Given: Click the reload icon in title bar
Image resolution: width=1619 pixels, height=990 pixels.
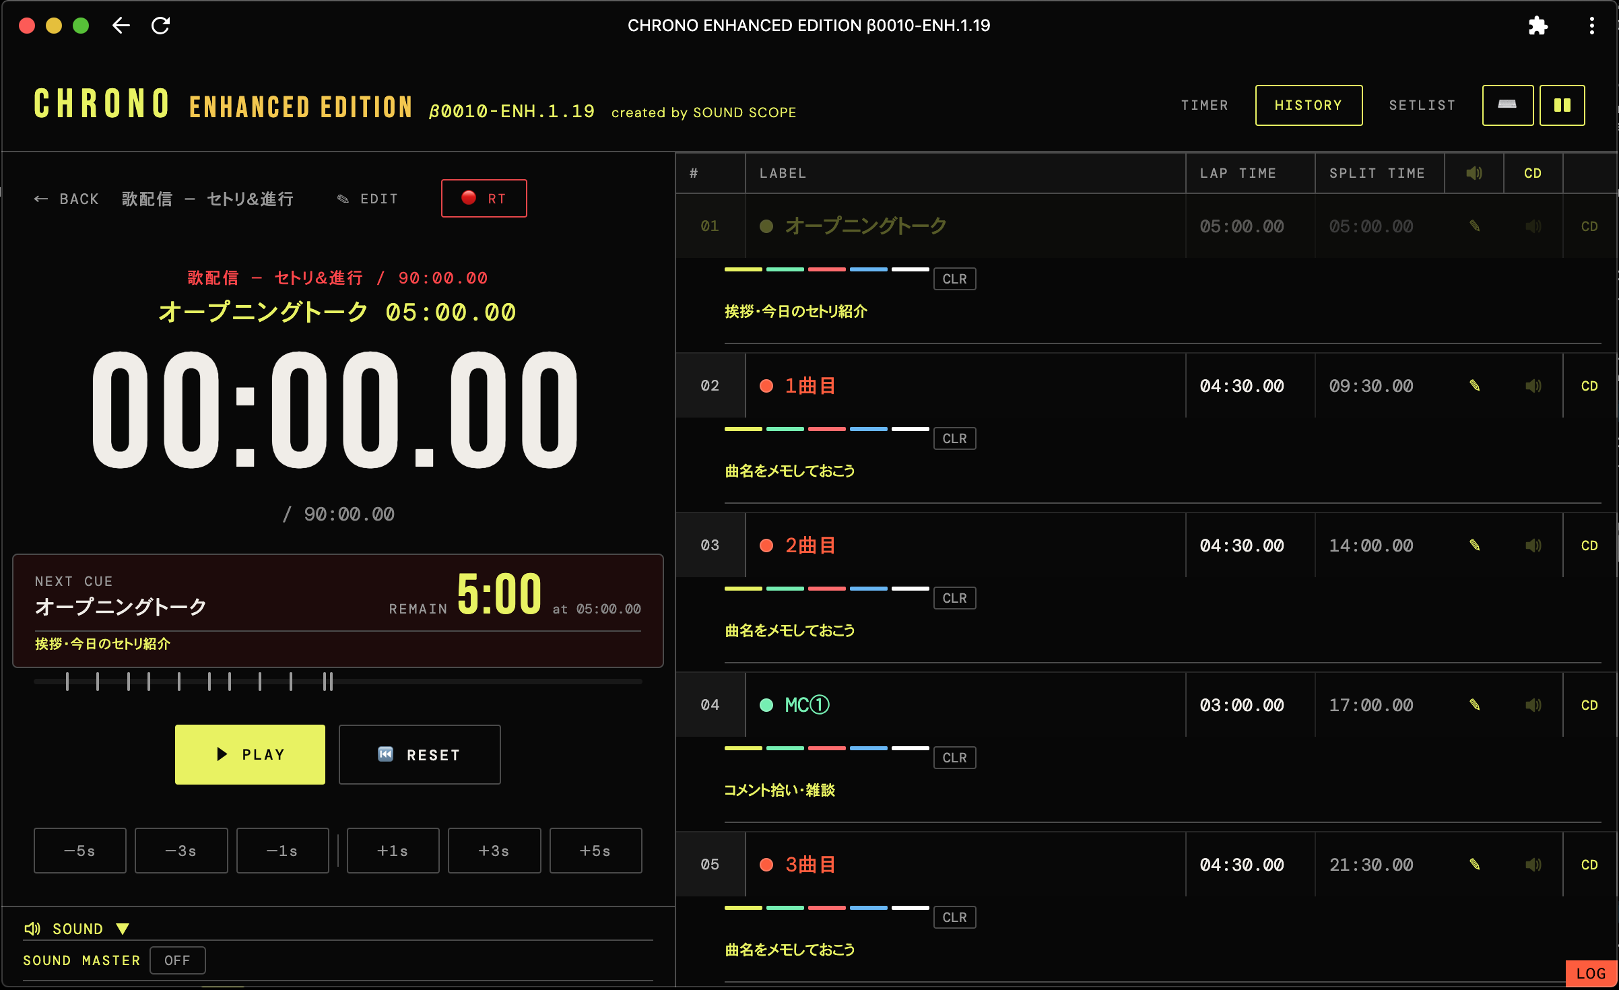Looking at the screenshot, I should point(160,26).
